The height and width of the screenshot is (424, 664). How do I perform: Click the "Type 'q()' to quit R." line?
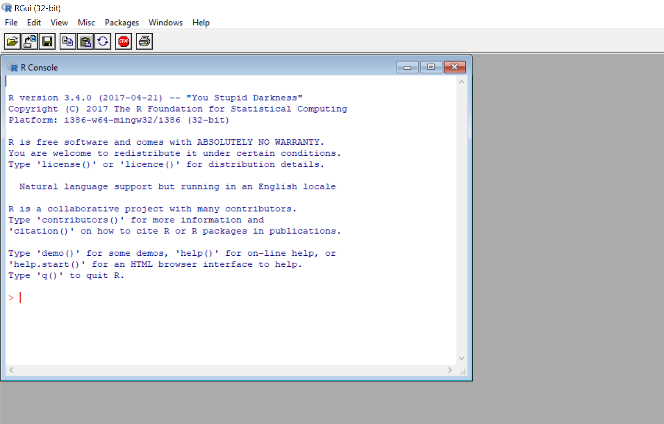(x=66, y=276)
